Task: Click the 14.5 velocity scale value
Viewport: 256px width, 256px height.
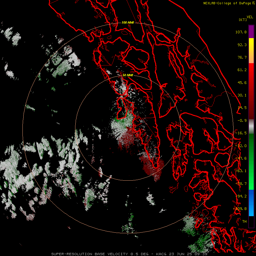Action: [x=242, y=108]
